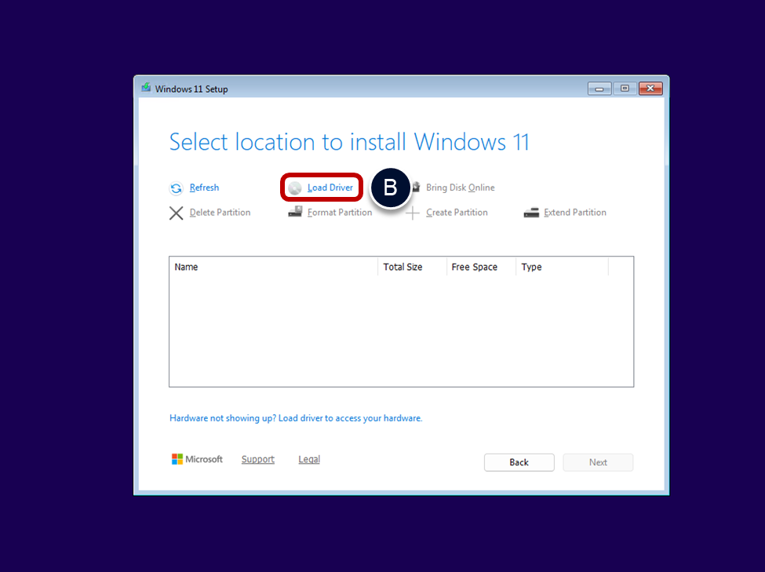Click the Format Partition drive icon

point(295,213)
